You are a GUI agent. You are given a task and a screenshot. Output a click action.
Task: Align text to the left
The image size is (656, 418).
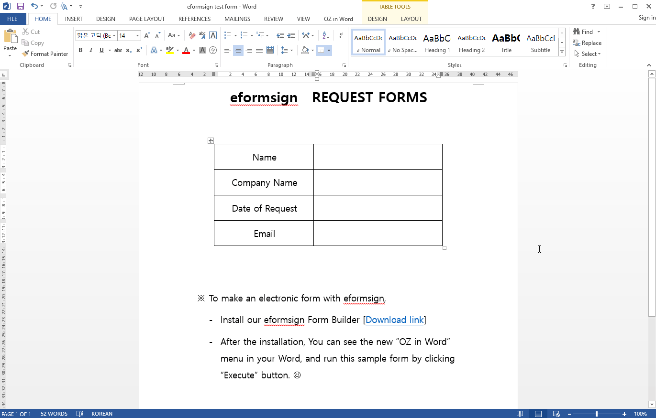(228, 50)
